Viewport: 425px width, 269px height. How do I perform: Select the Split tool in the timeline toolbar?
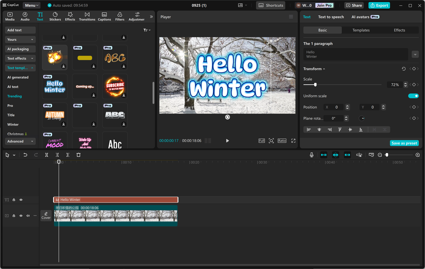tap(46, 155)
